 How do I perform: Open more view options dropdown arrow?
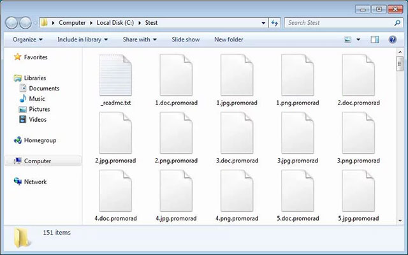pos(358,40)
